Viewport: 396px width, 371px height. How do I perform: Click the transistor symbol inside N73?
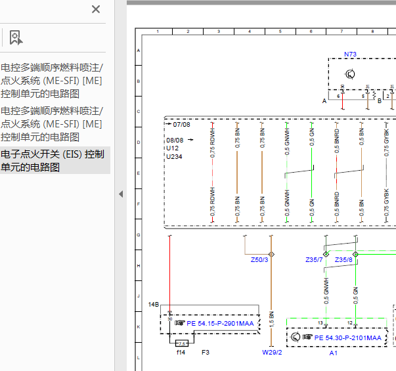coord(350,74)
